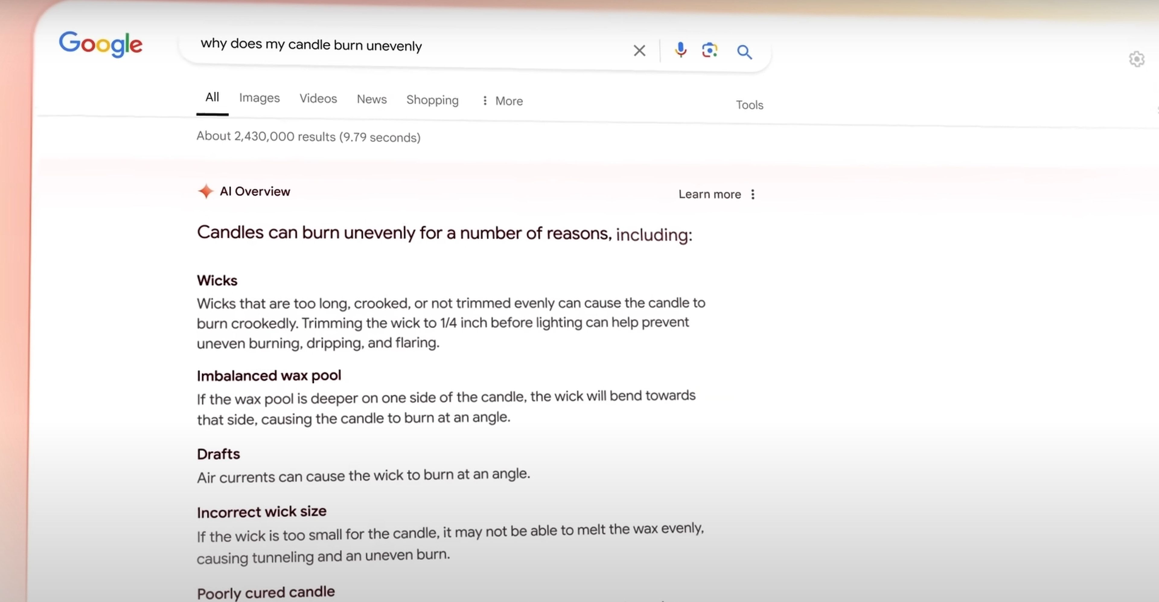Select the All results tab
This screenshot has height=602, width=1159.
[x=212, y=97]
